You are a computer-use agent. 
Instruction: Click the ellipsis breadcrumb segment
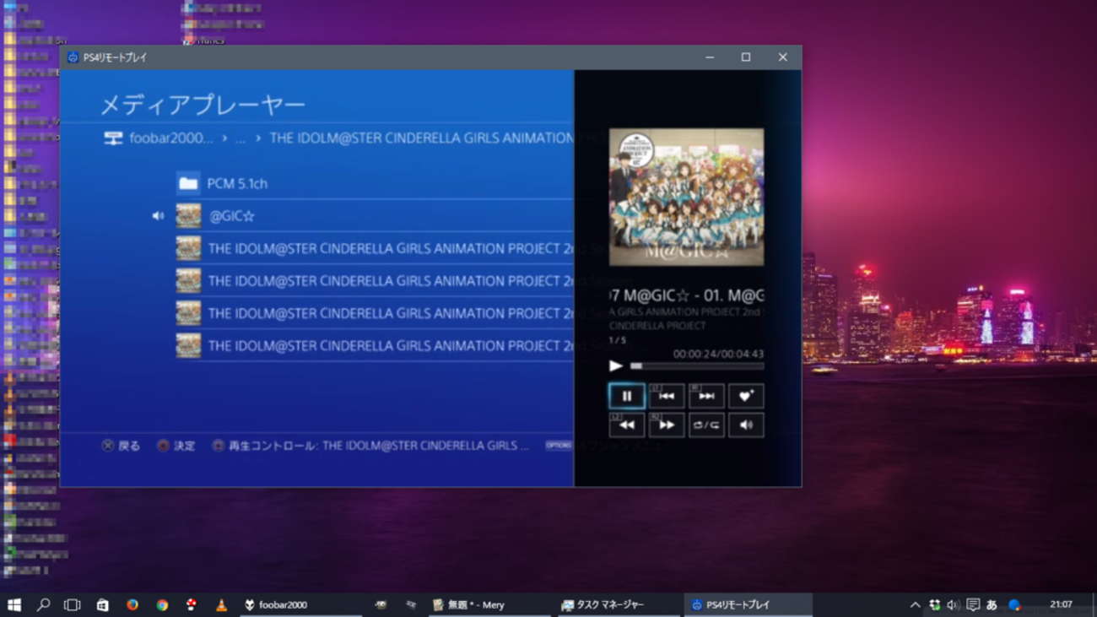click(240, 138)
